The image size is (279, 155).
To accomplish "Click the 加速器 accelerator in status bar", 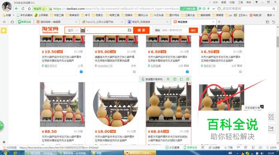I will tap(214, 147).
